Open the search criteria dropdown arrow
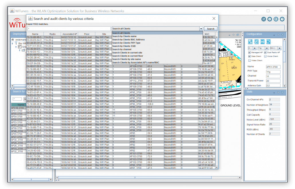The image size is (295, 189). point(201,29)
